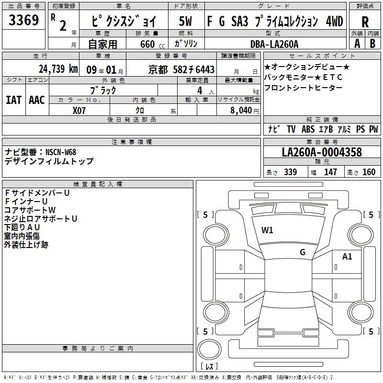Click the アルミ equipment label
383x383 pixels.
[x=344, y=129]
